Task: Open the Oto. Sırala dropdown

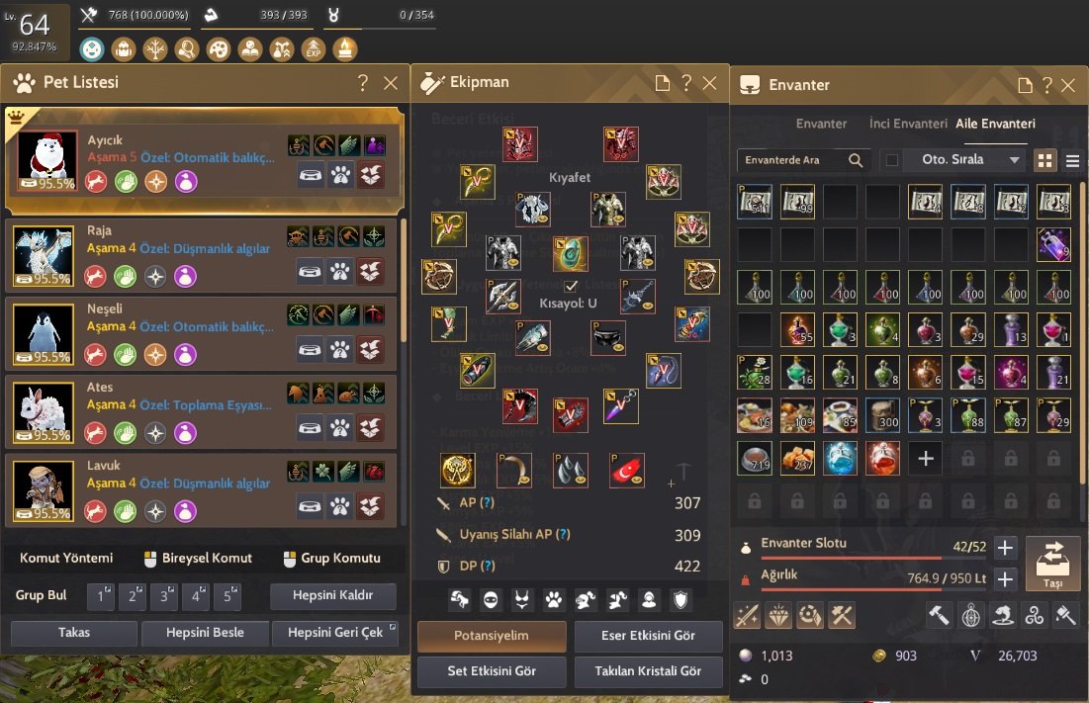Action: pyautogui.click(x=962, y=159)
